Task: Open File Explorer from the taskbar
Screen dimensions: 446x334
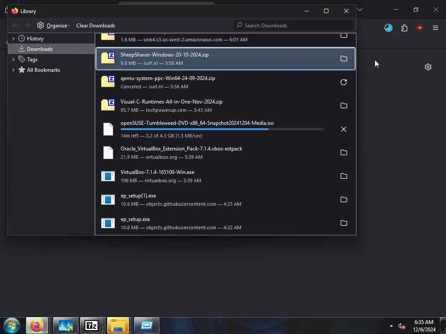Action: 118,325
